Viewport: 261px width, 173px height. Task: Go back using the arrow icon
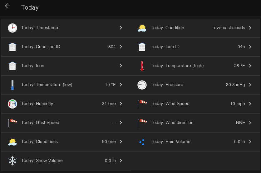[7, 6]
